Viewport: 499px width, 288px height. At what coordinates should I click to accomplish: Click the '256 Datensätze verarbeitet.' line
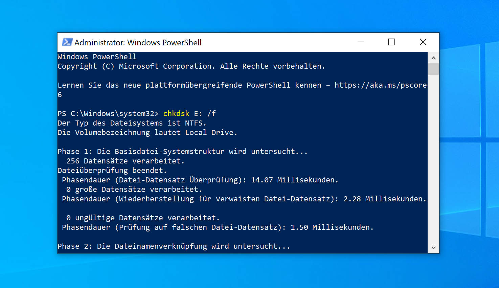(x=126, y=161)
